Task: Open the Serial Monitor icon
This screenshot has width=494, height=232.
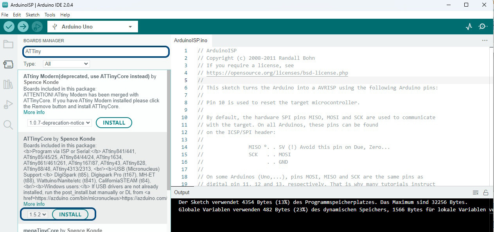Action: tap(483, 27)
